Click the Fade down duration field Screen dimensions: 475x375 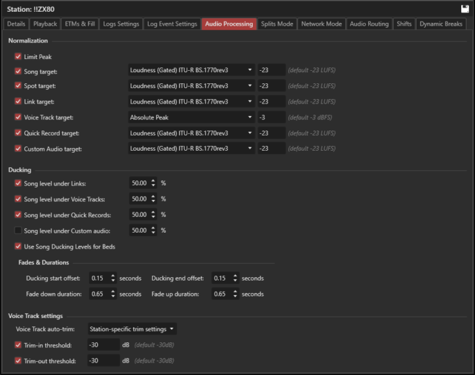coord(100,294)
